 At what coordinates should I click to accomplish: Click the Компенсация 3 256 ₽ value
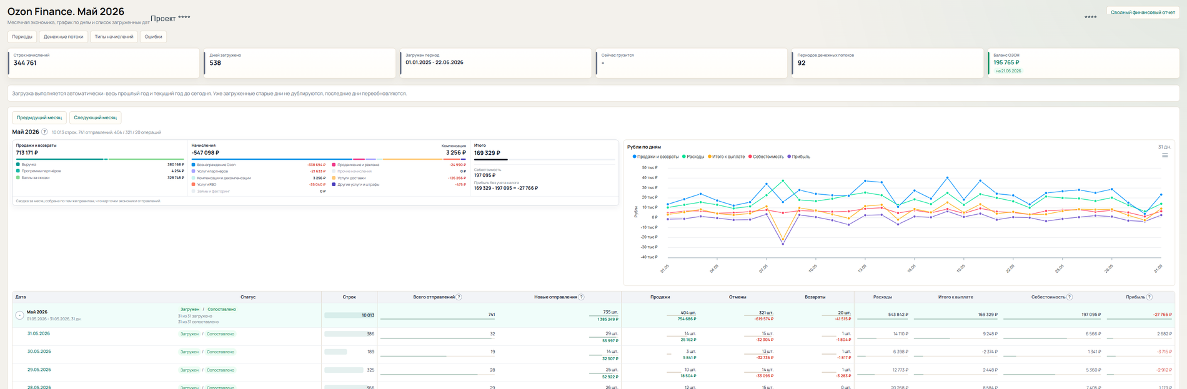(x=455, y=152)
